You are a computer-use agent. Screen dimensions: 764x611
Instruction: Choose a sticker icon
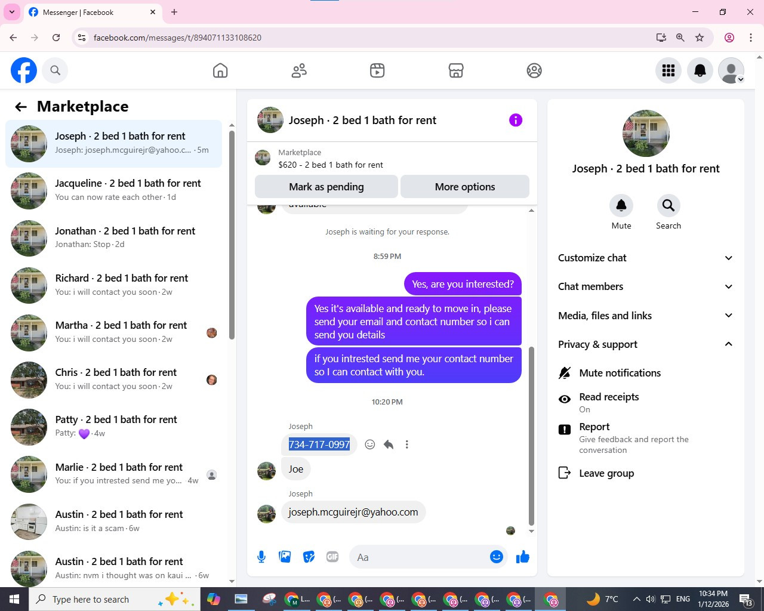pos(309,557)
